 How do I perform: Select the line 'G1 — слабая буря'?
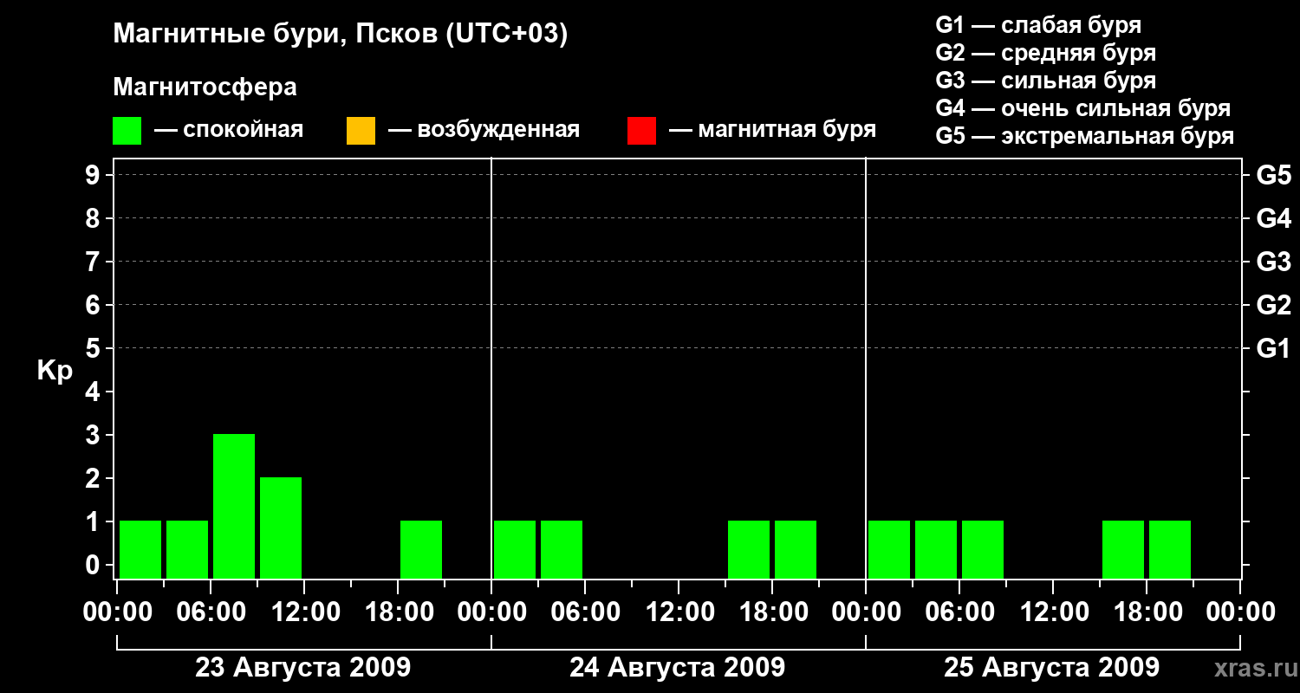1038,25
